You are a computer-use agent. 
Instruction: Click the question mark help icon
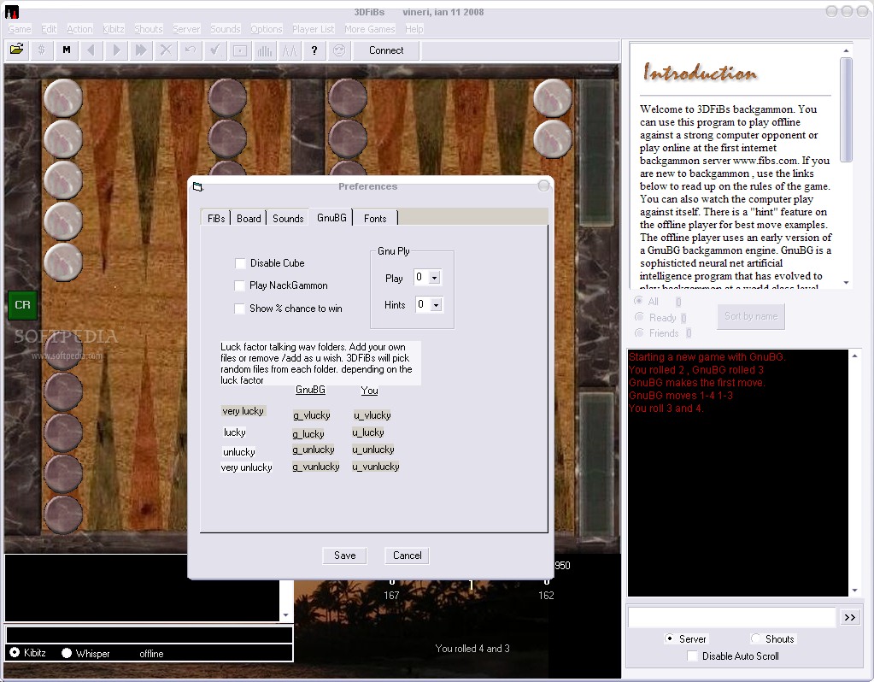pyautogui.click(x=314, y=50)
